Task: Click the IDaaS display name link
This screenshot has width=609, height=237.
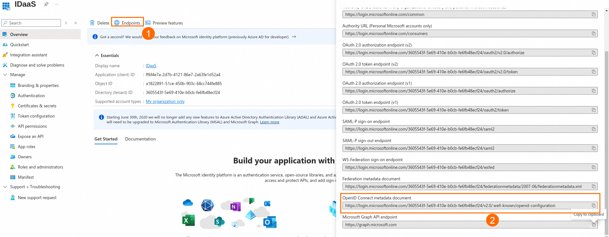Action: 151,66
